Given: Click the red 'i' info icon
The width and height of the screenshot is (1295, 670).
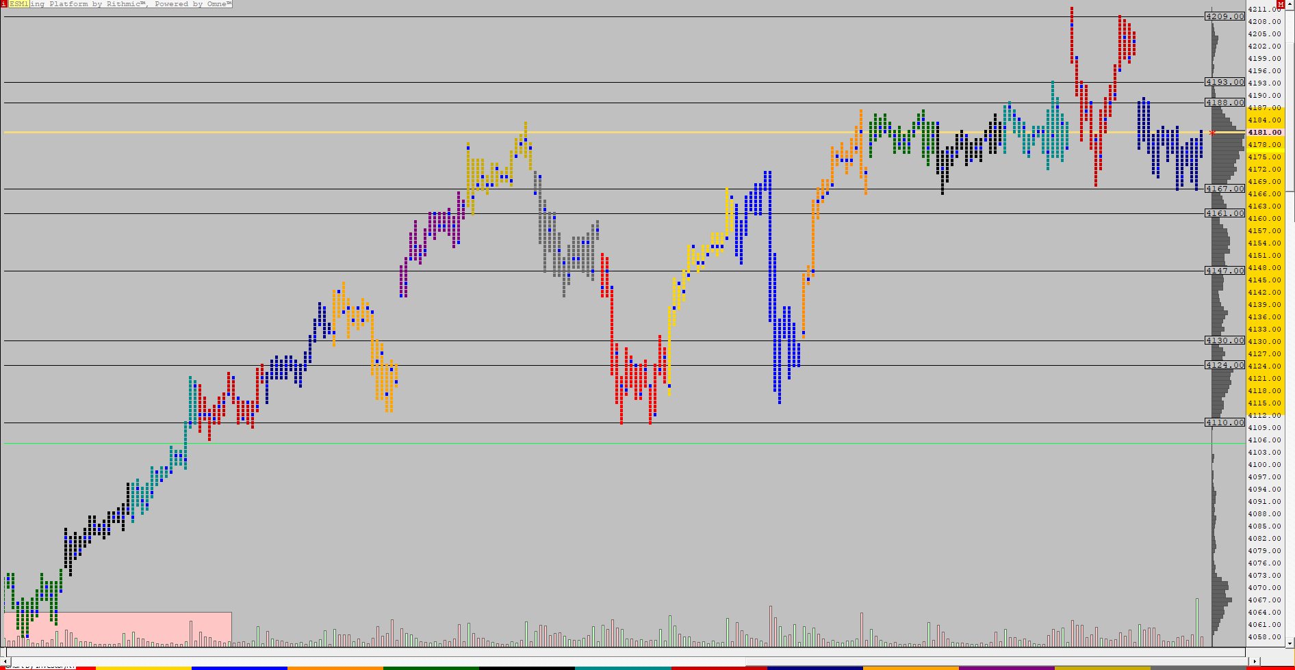Looking at the screenshot, I should coord(3,4).
